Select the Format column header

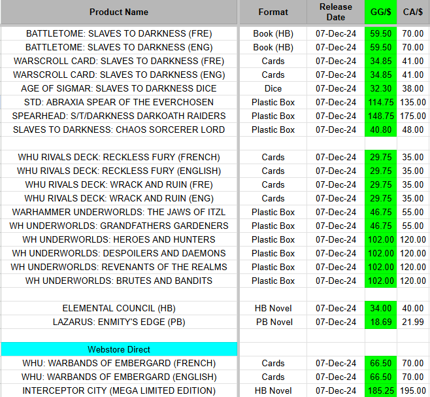[x=273, y=12]
